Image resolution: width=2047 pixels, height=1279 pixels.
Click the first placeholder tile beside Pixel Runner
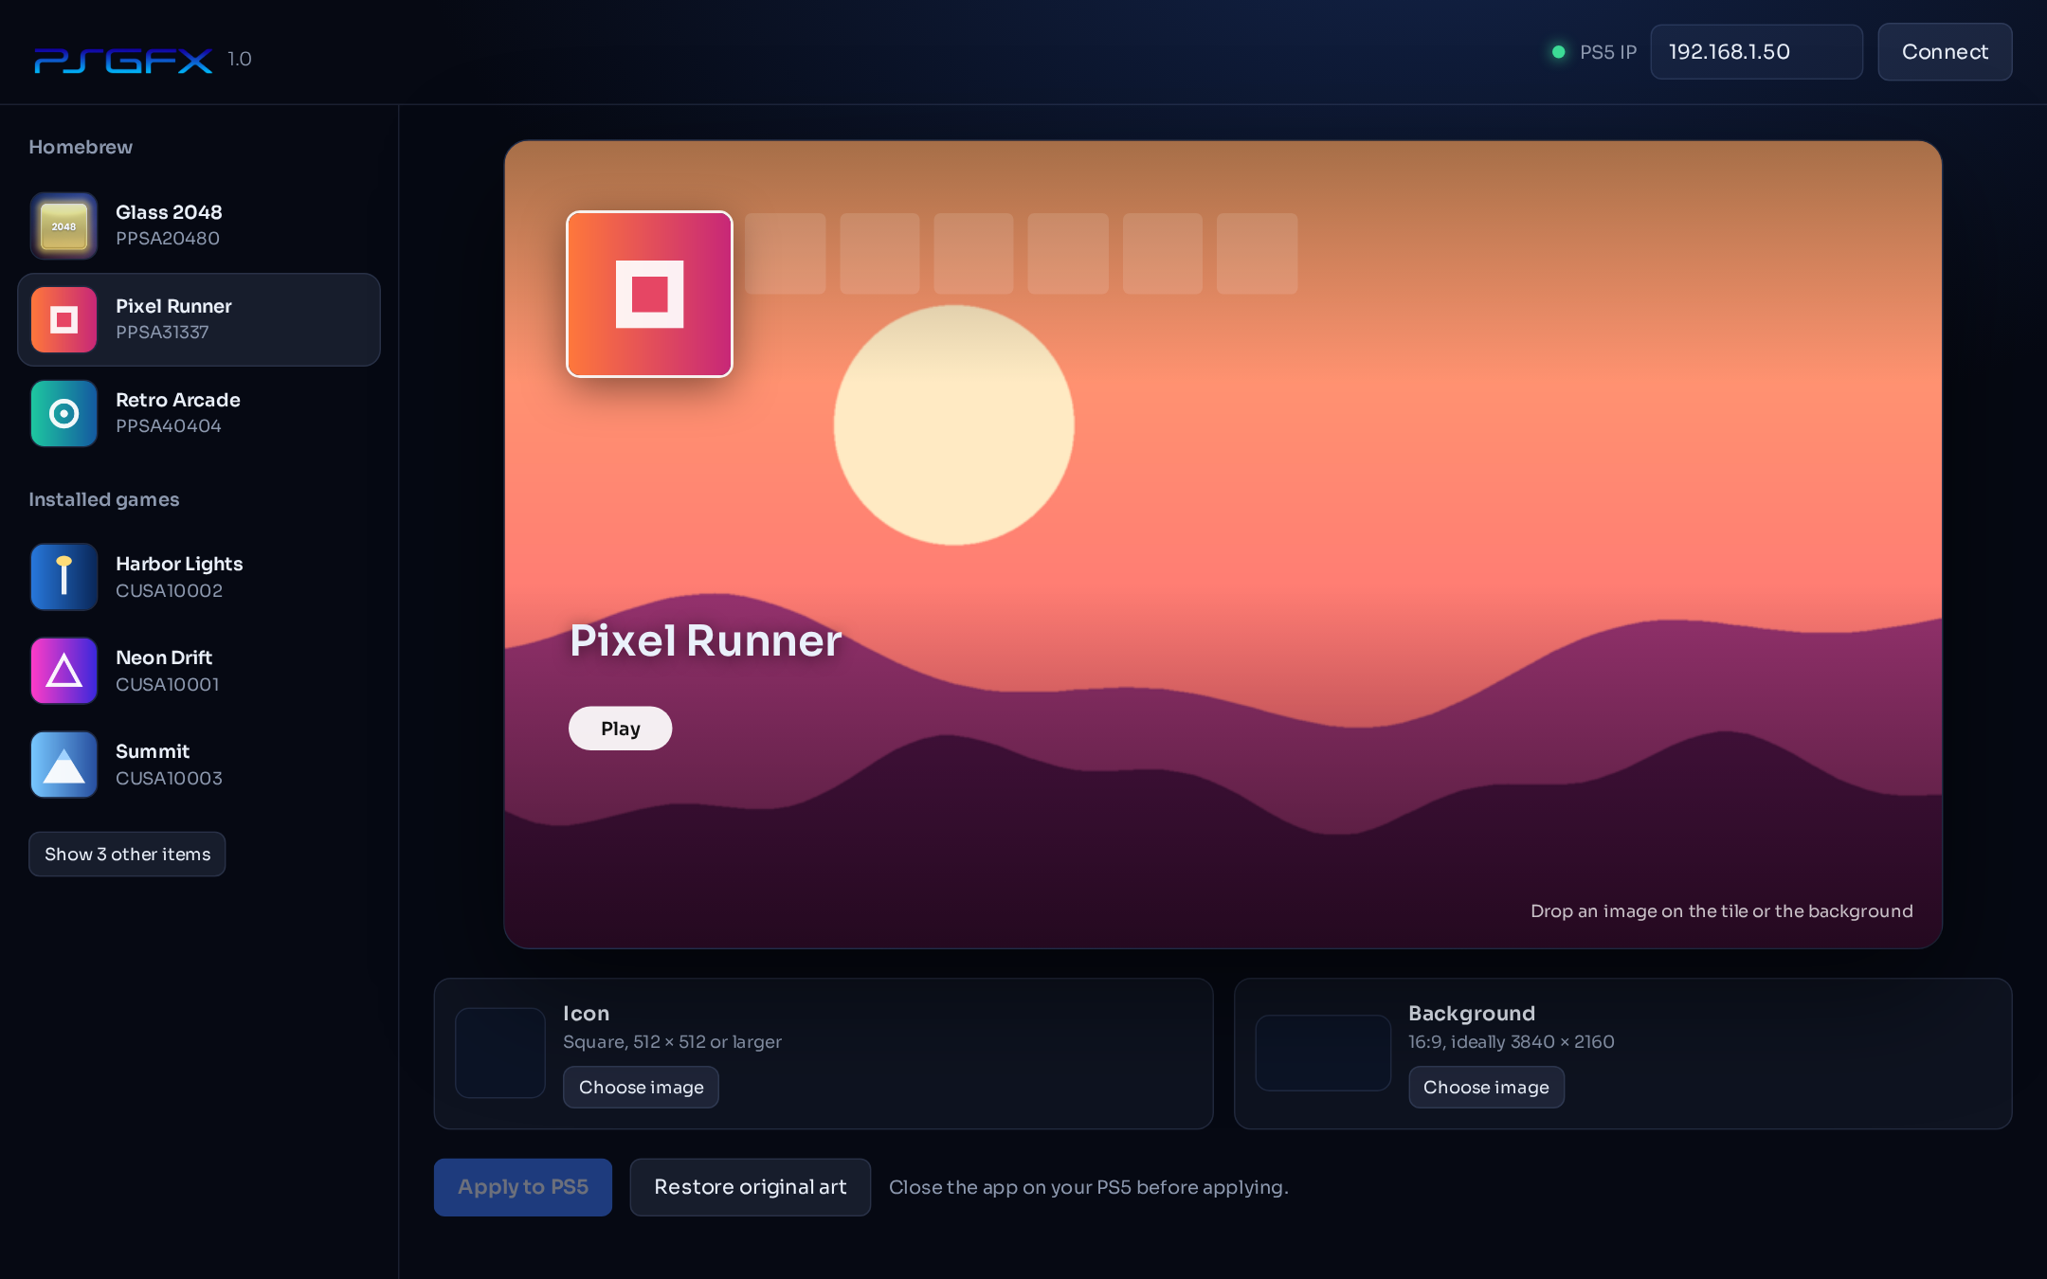click(x=785, y=253)
